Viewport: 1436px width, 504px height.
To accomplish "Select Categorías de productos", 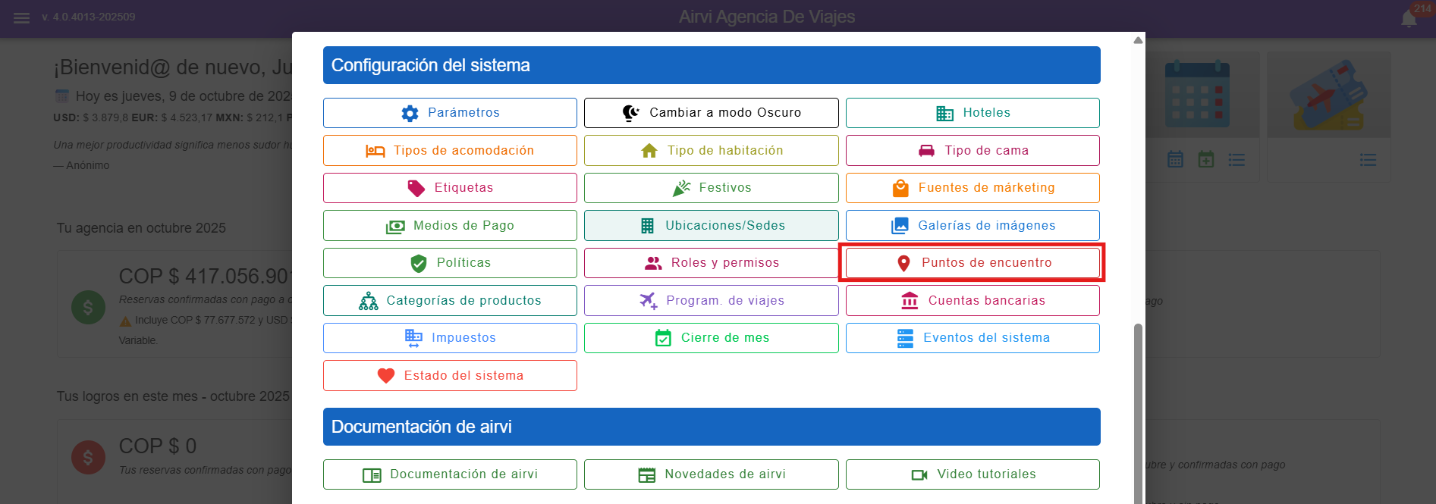I will [450, 301].
